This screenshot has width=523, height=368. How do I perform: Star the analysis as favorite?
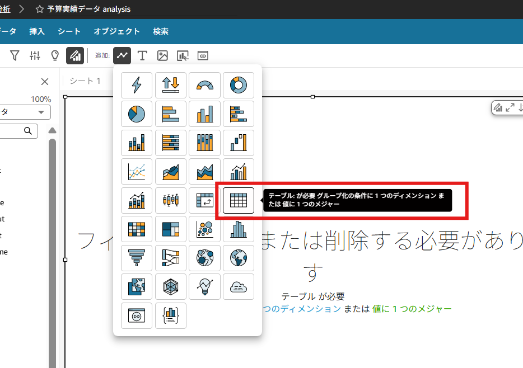coord(40,9)
